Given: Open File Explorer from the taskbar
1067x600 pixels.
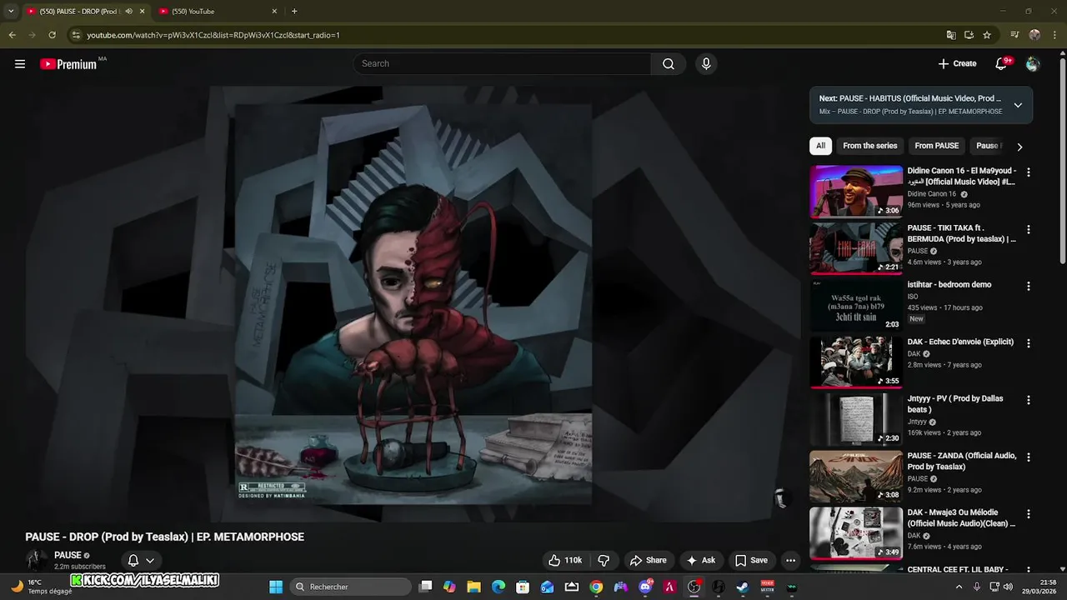Looking at the screenshot, I should (473, 587).
